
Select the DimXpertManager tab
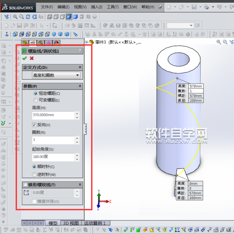pyautogui.click(x=48, y=43)
